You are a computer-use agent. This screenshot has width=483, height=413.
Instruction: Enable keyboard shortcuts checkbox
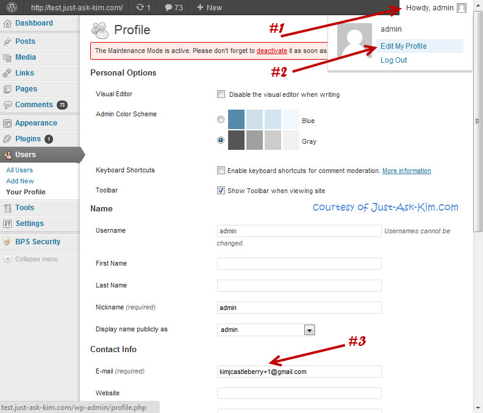pyautogui.click(x=221, y=170)
